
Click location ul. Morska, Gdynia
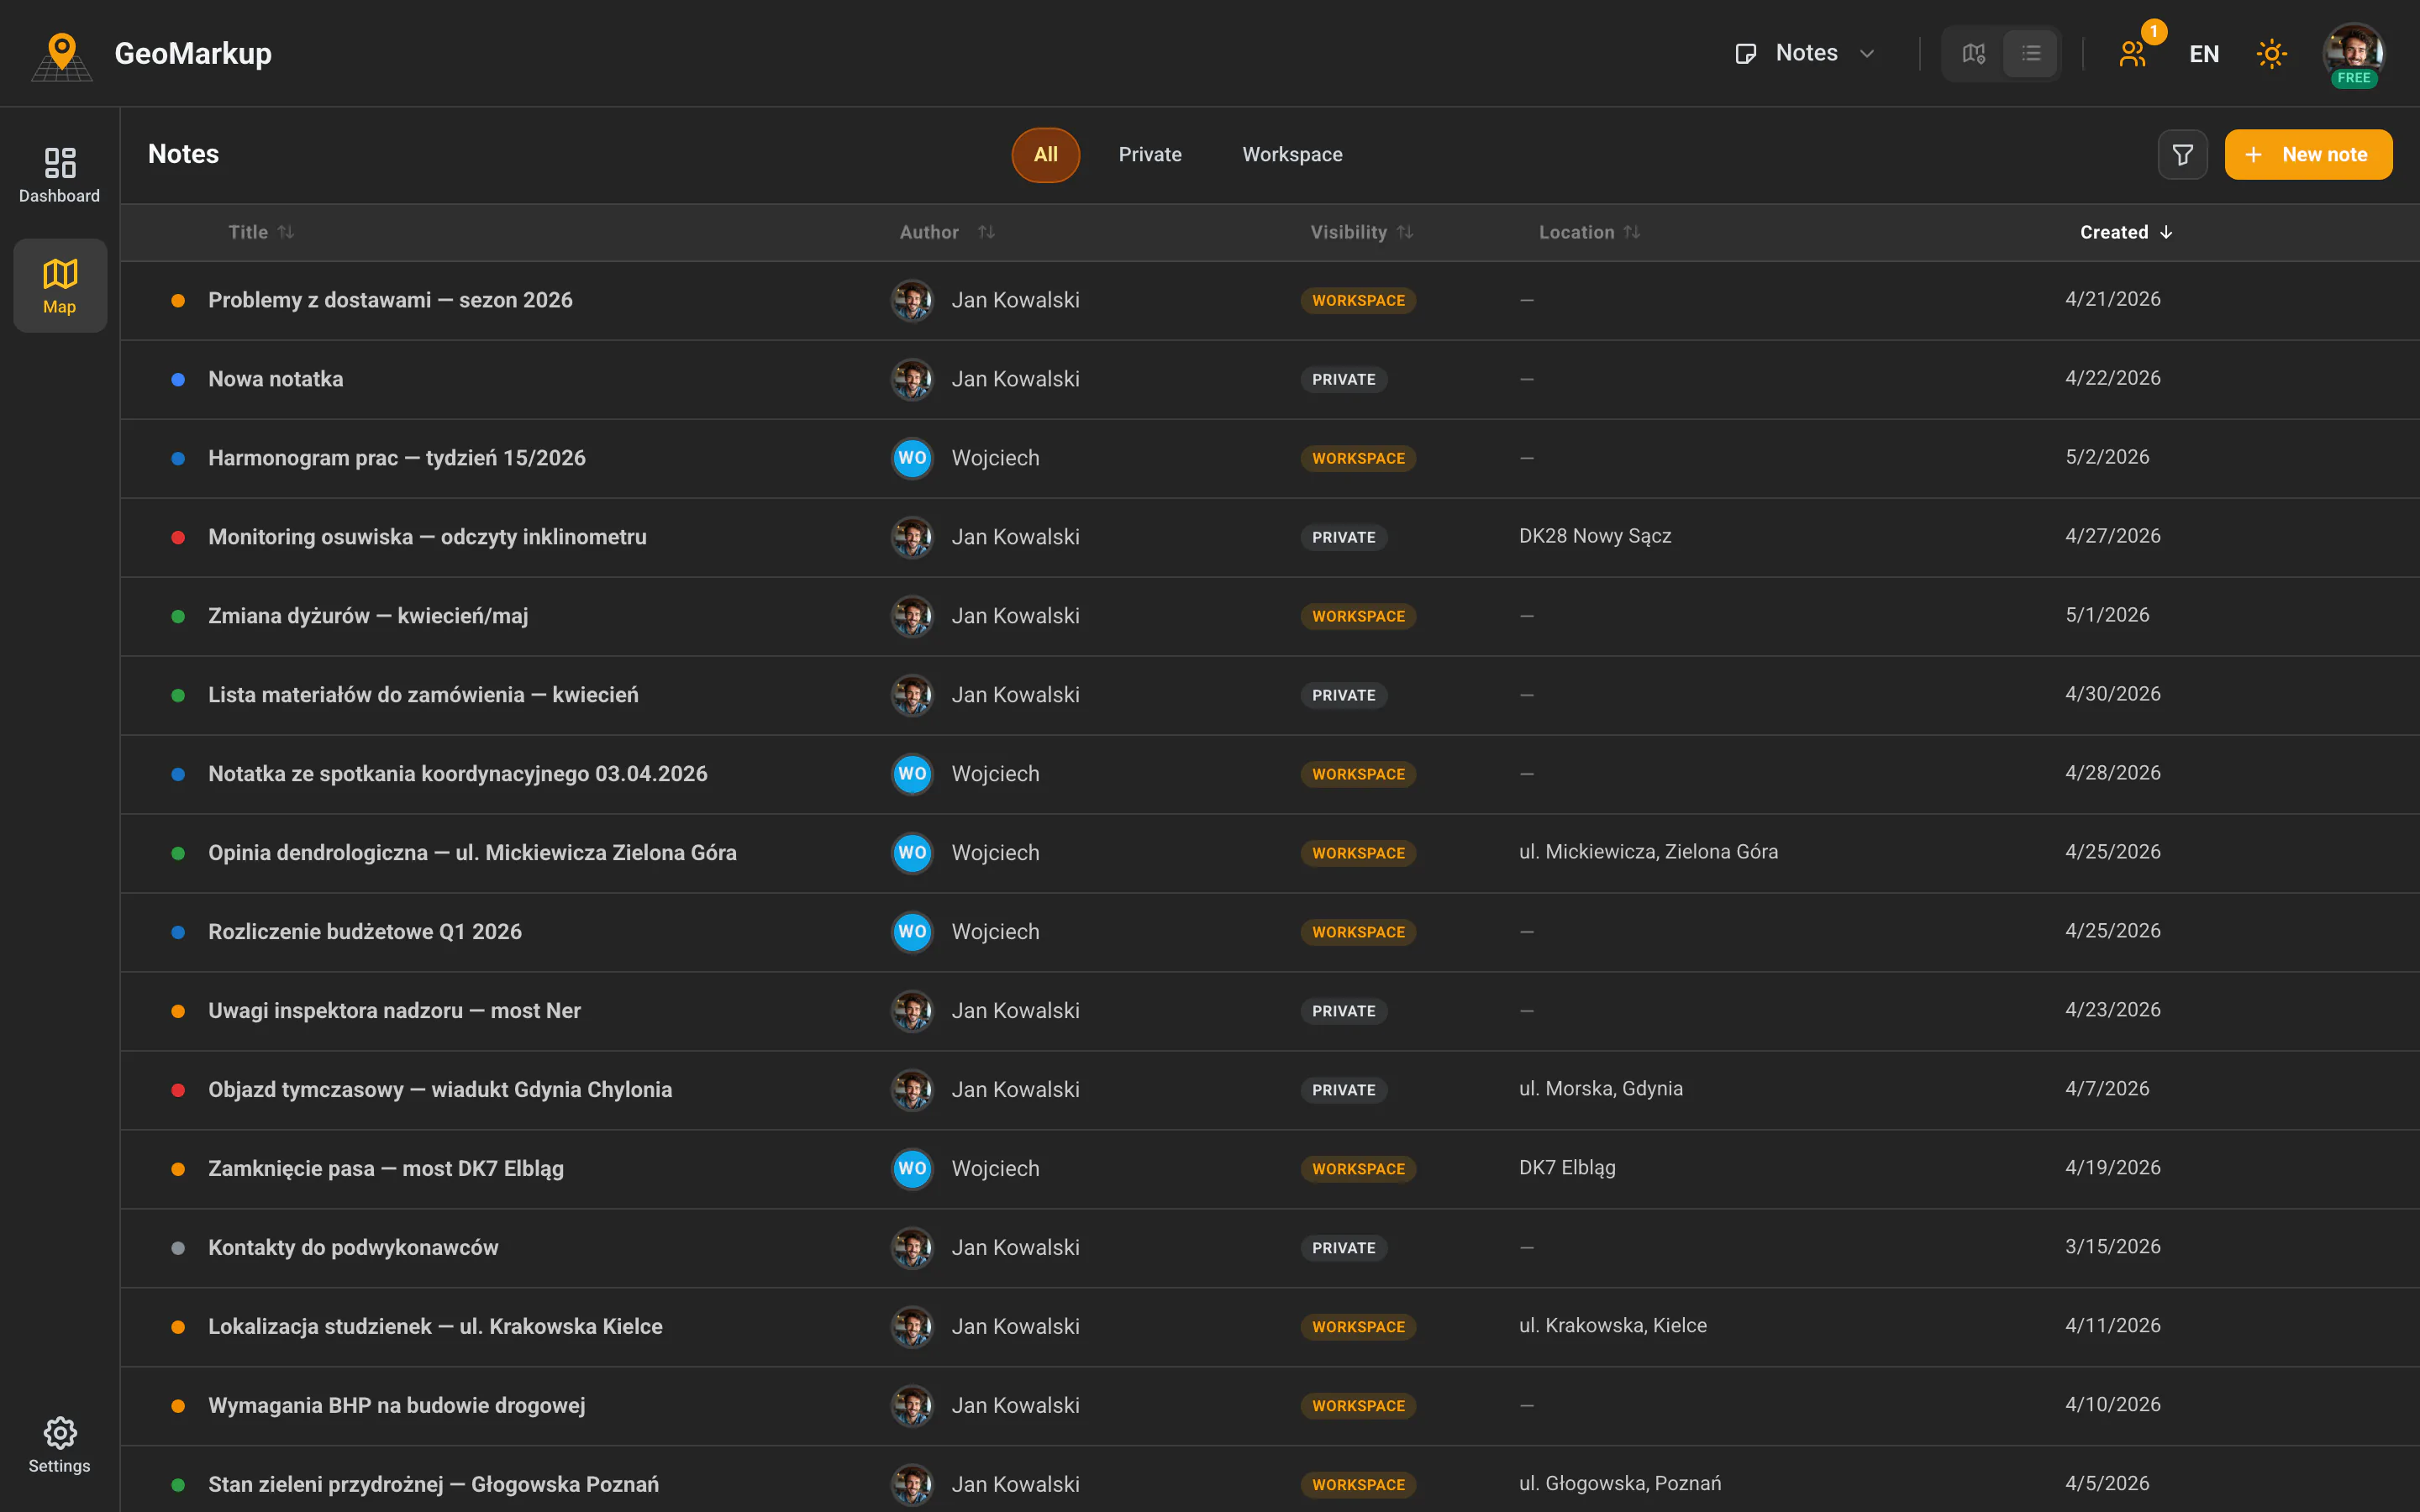[x=1600, y=1089]
